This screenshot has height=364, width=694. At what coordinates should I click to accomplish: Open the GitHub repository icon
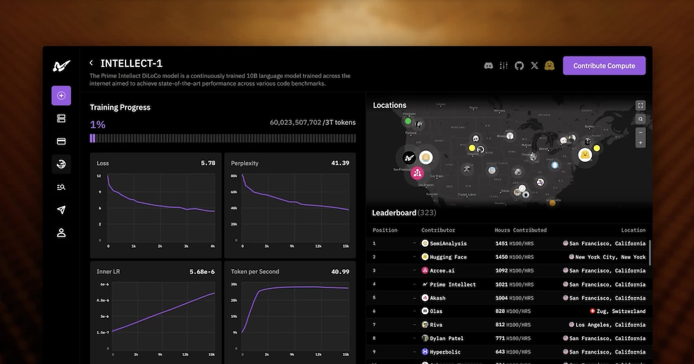point(519,66)
